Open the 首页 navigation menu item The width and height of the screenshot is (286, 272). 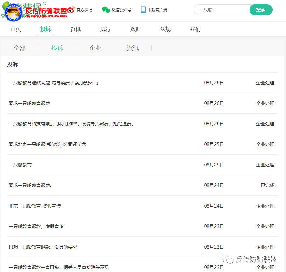pos(15,29)
